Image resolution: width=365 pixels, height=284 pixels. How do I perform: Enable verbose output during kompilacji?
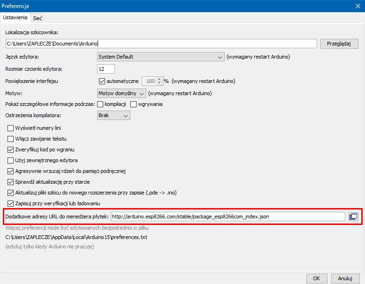(x=100, y=104)
